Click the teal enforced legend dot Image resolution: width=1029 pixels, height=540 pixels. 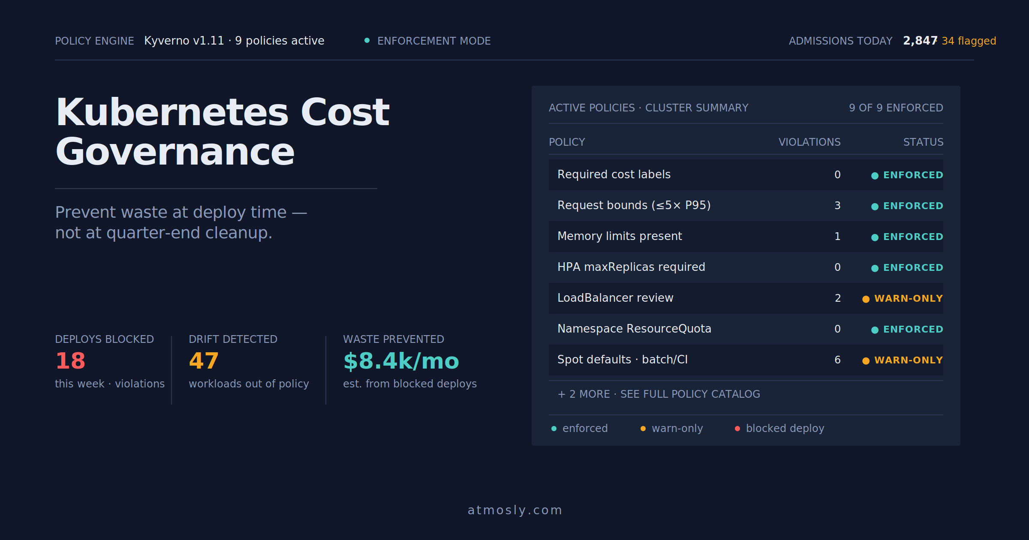pyautogui.click(x=554, y=429)
